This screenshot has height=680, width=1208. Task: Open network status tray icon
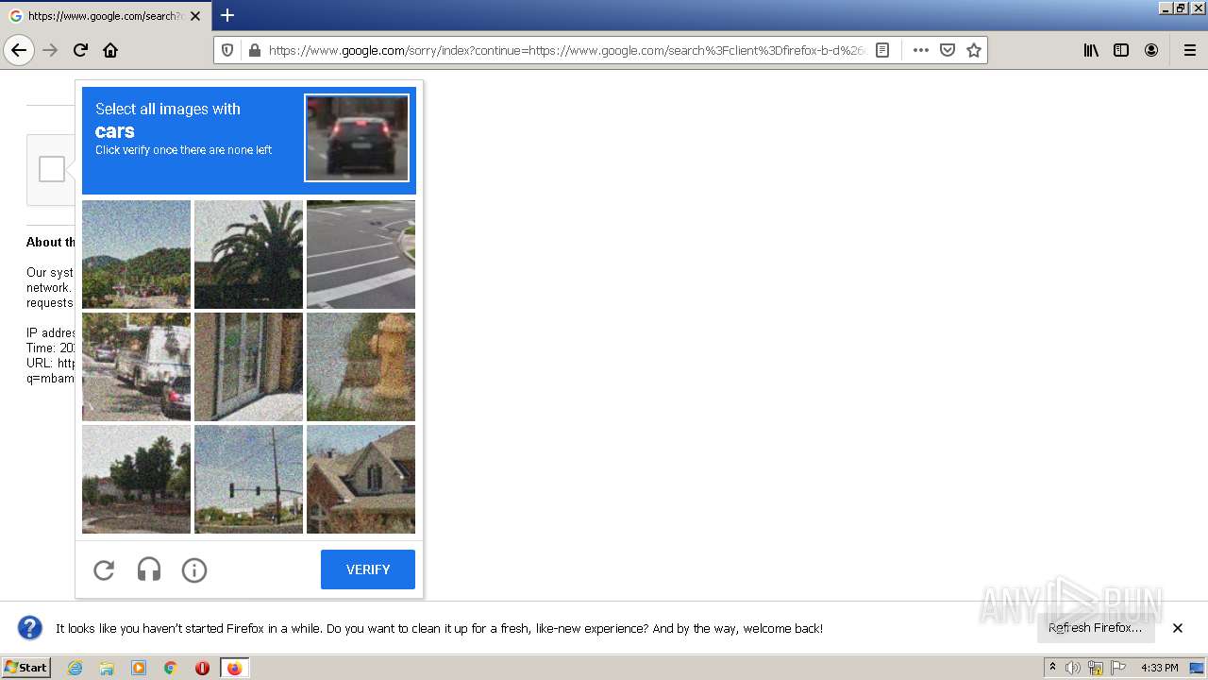point(1096,668)
